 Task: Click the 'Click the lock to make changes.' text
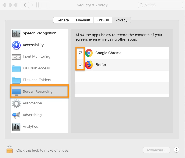[43, 151]
